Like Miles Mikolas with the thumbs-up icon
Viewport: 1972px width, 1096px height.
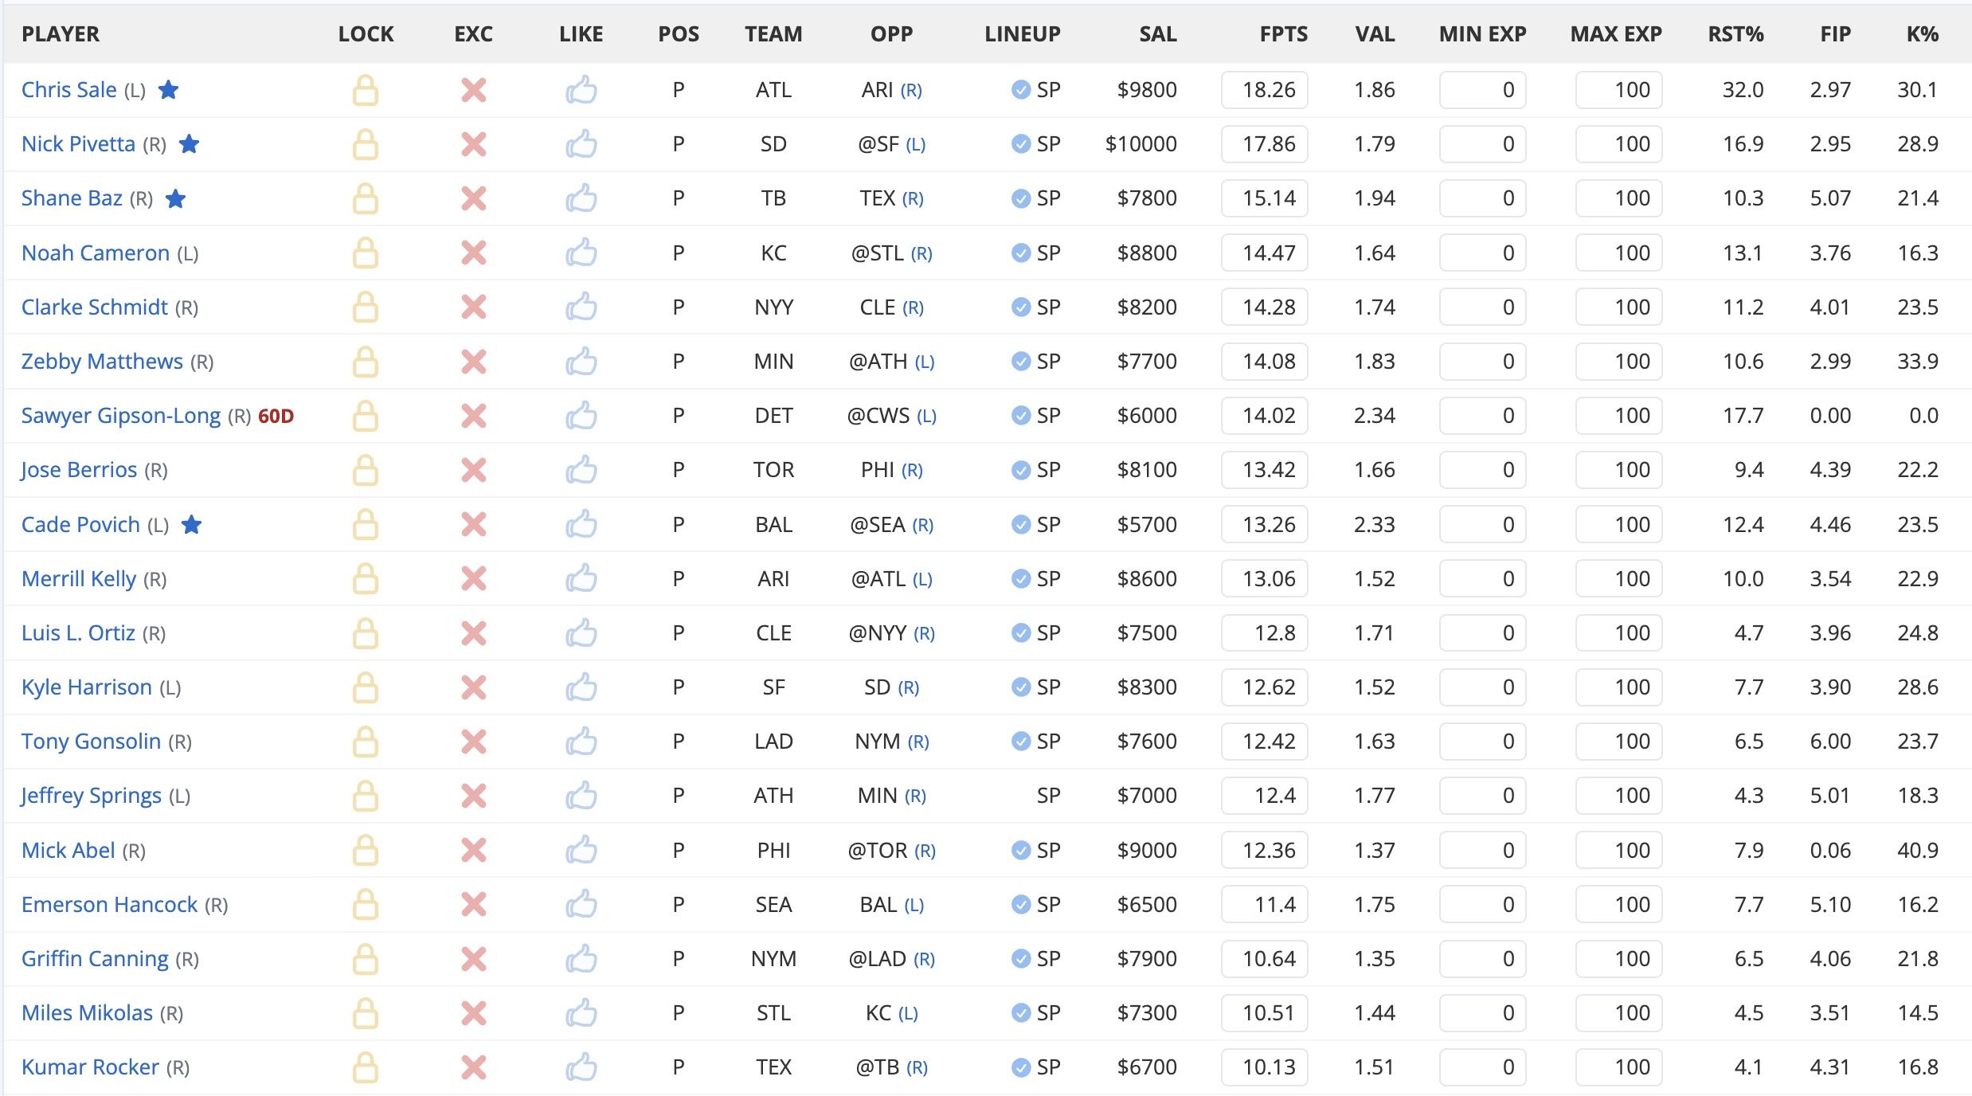click(x=581, y=1013)
